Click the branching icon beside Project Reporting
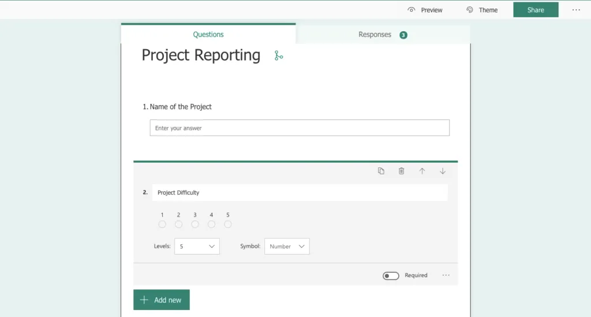Screen dimensions: 591x317 [279, 56]
